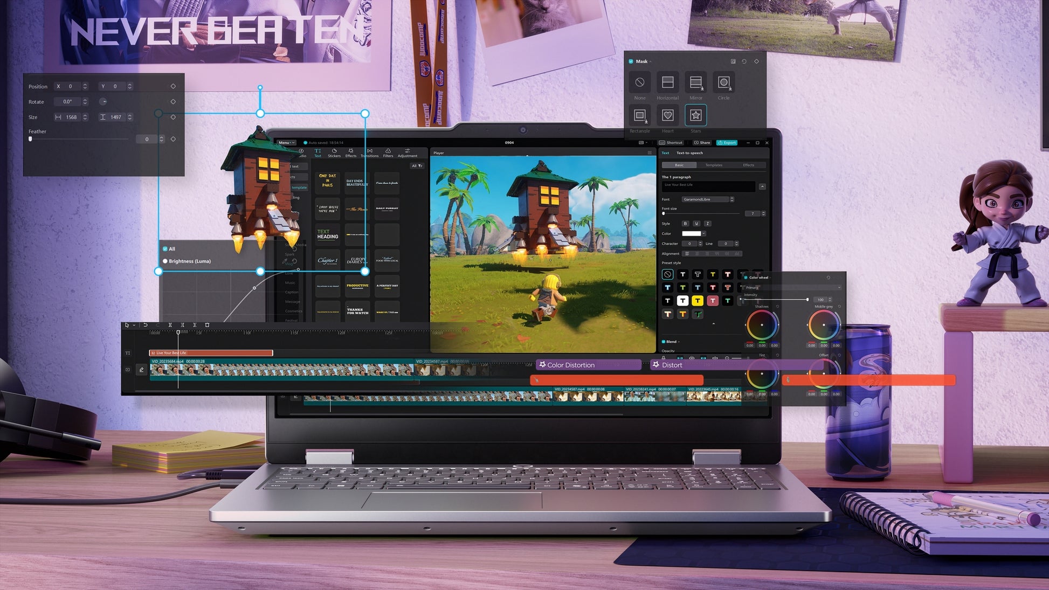
Task: Select the Brightness (Luma) radio option
Action: 165,261
